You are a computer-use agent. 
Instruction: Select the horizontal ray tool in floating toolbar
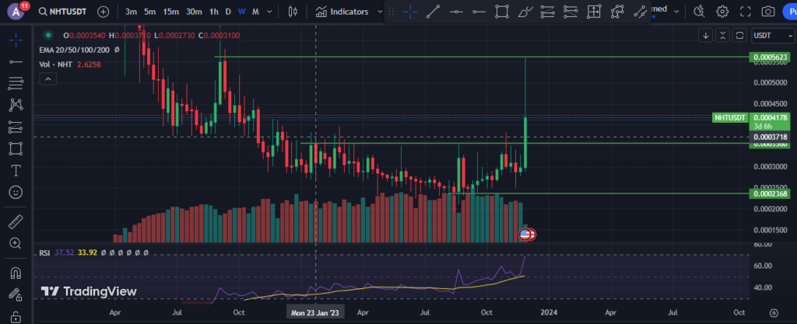(x=479, y=12)
